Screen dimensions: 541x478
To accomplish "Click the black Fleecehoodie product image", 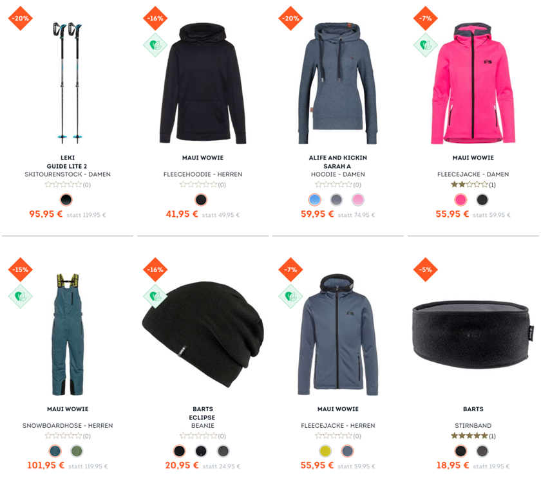I will 202,84.
